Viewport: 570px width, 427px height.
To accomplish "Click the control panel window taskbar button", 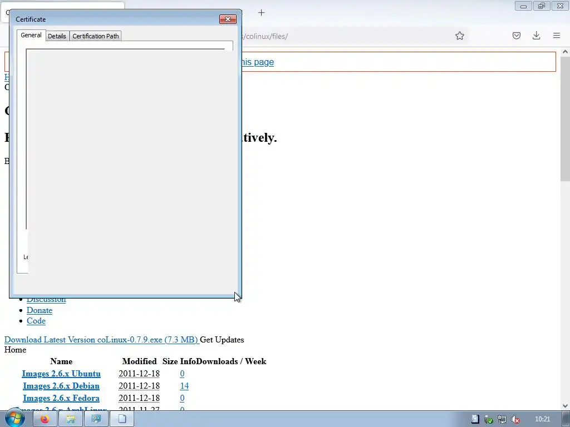I will pyautogui.click(x=96, y=419).
